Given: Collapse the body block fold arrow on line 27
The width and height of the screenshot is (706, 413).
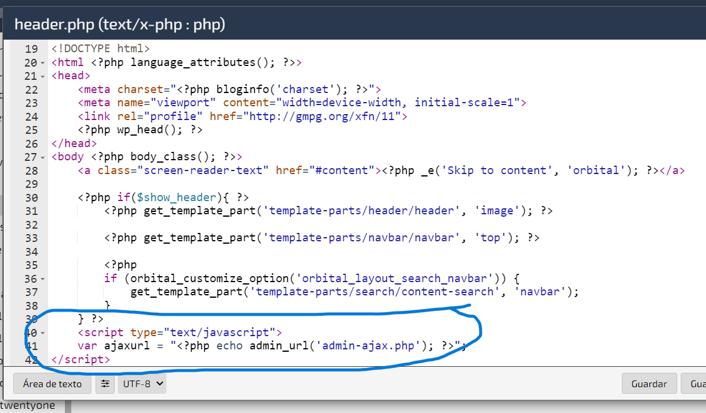Looking at the screenshot, I should click(x=43, y=157).
